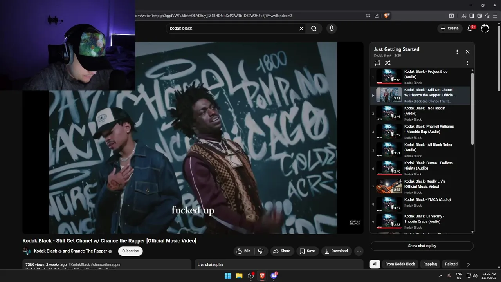Click in the YouTube search field
Screen dimensions: 501x282
[233, 28]
